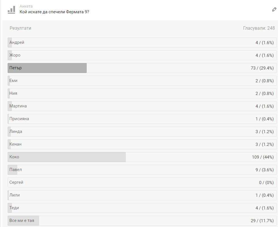The image size is (278, 227).
Task: Pick the Кенан poll row
Action: click(142, 144)
